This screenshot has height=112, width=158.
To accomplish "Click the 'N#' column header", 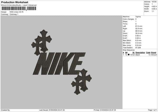I will (x=126, y=53).
